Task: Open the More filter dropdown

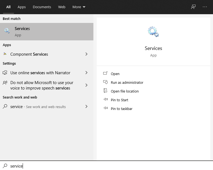Action: [x=79, y=7]
